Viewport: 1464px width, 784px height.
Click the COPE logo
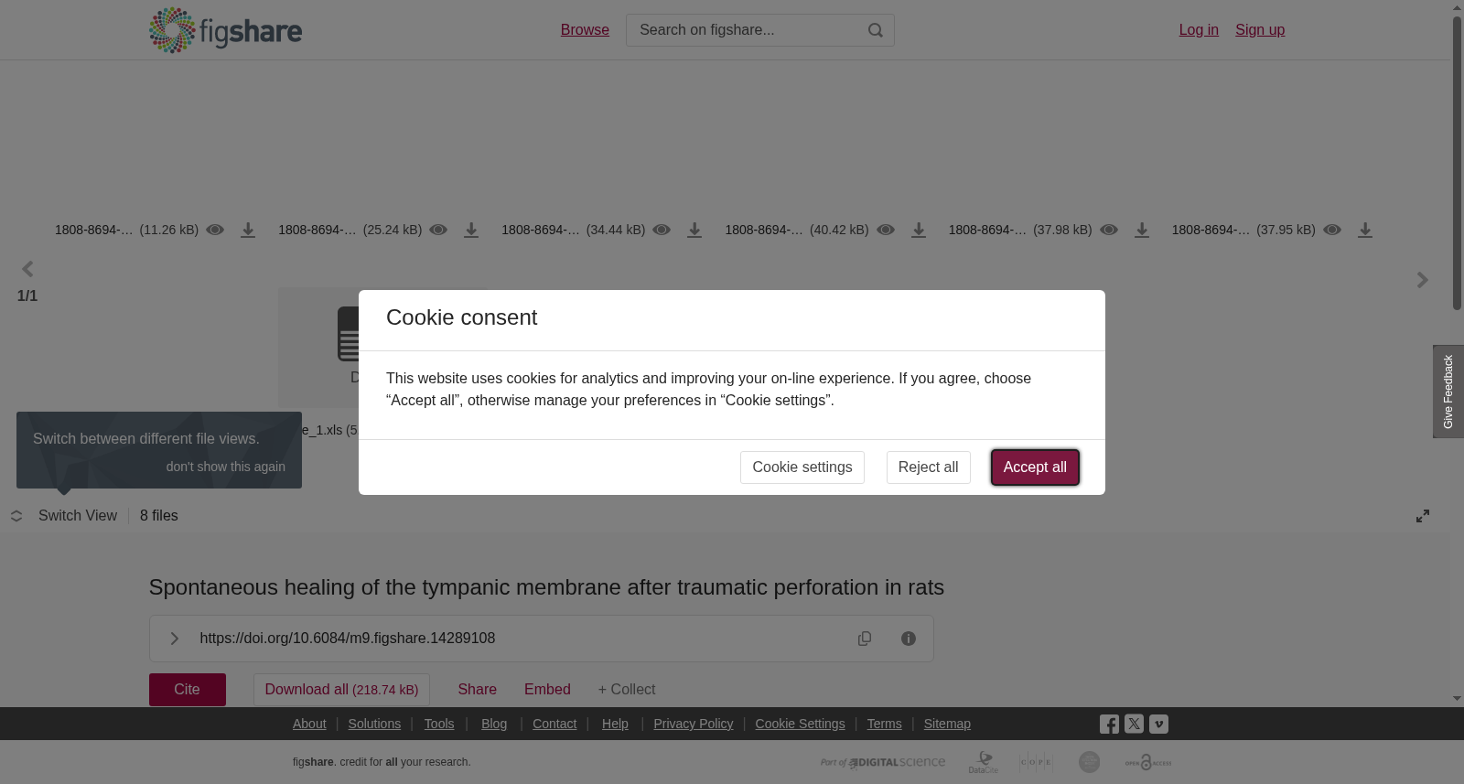click(x=1037, y=762)
